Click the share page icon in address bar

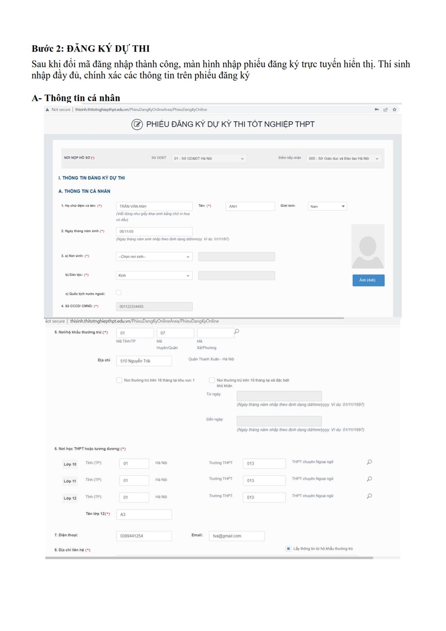(386, 109)
